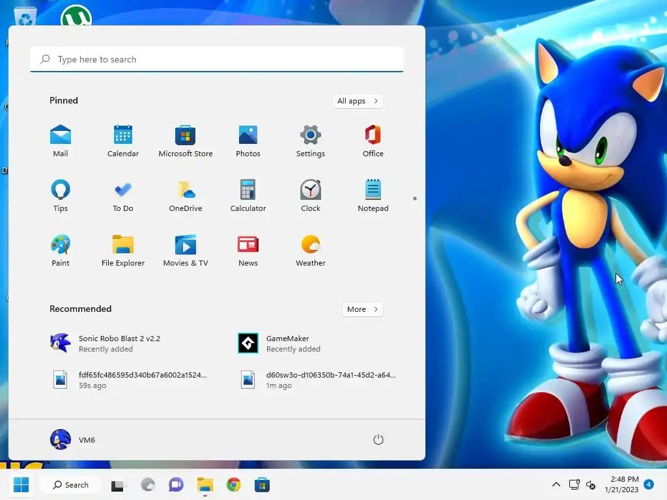Open the To Do app
Image resolution: width=667 pixels, height=500 pixels.
click(123, 195)
